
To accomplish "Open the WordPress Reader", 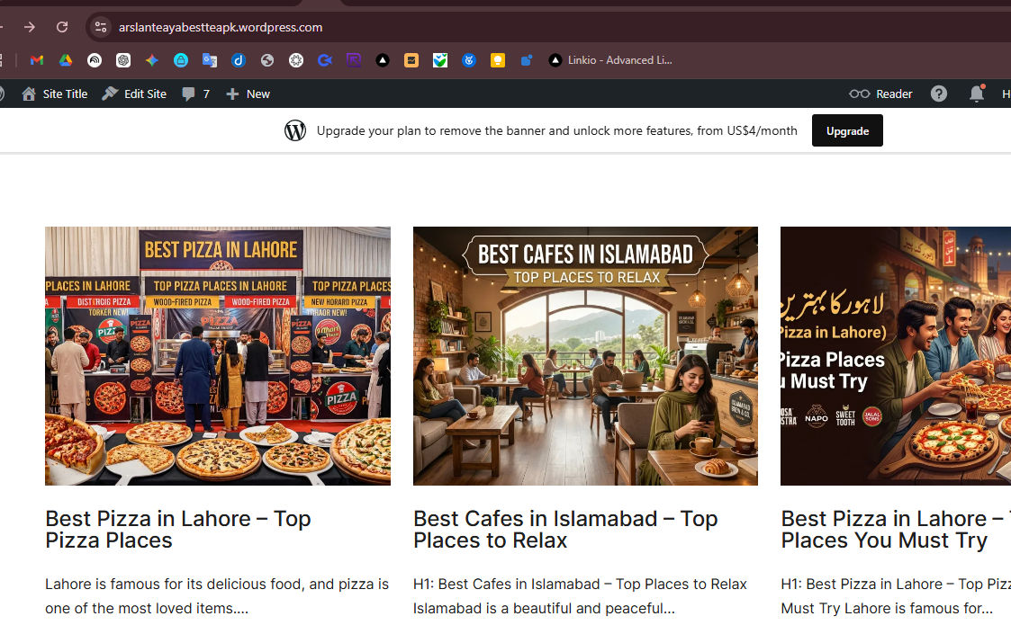I will point(880,94).
